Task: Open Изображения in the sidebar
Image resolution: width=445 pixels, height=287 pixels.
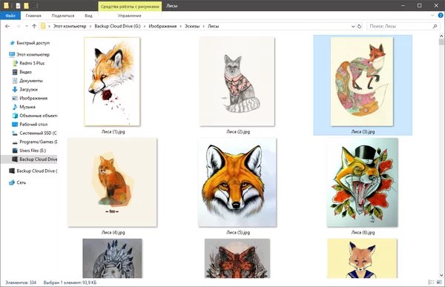Action: pyautogui.click(x=33, y=98)
